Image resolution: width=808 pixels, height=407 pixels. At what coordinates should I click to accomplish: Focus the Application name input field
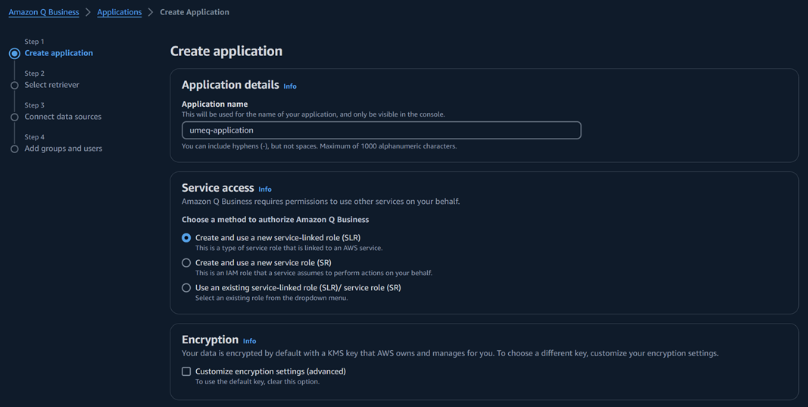[382, 130]
